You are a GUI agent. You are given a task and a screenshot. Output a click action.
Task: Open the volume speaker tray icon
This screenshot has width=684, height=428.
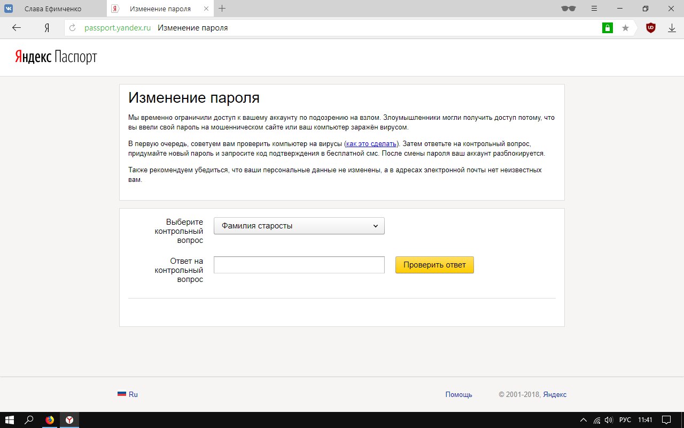(608, 420)
